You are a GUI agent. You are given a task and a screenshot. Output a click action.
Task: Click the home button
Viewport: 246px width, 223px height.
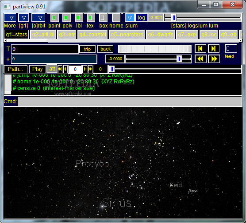coord(116,18)
